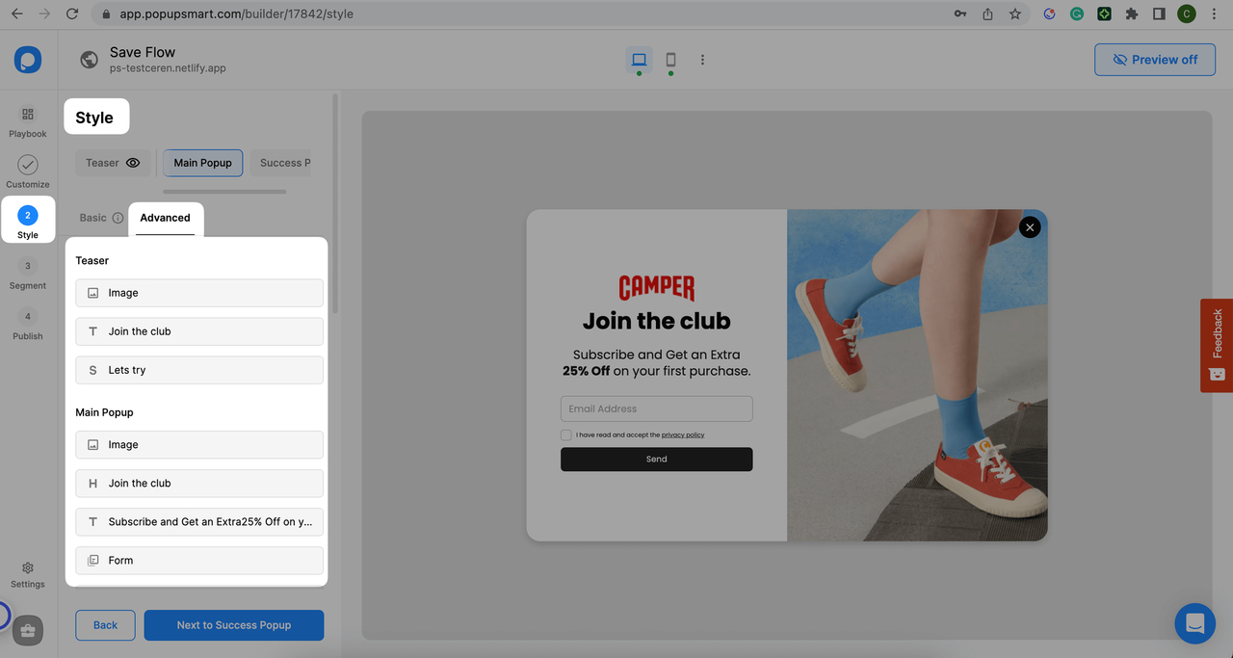Open the Publish step icon
The width and height of the screenshot is (1233, 658).
point(27,316)
